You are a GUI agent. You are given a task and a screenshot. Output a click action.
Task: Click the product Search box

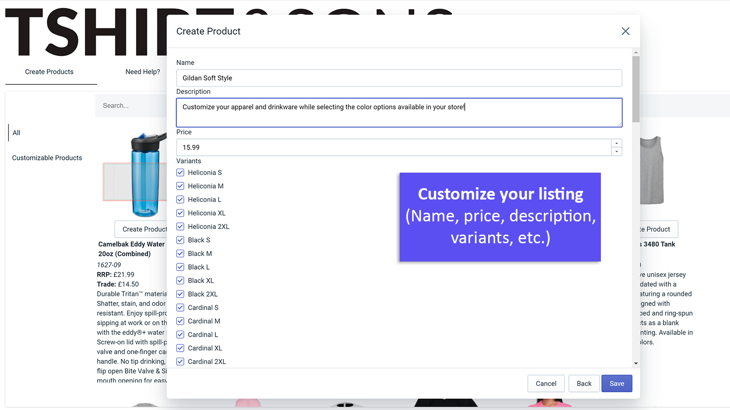(131, 106)
